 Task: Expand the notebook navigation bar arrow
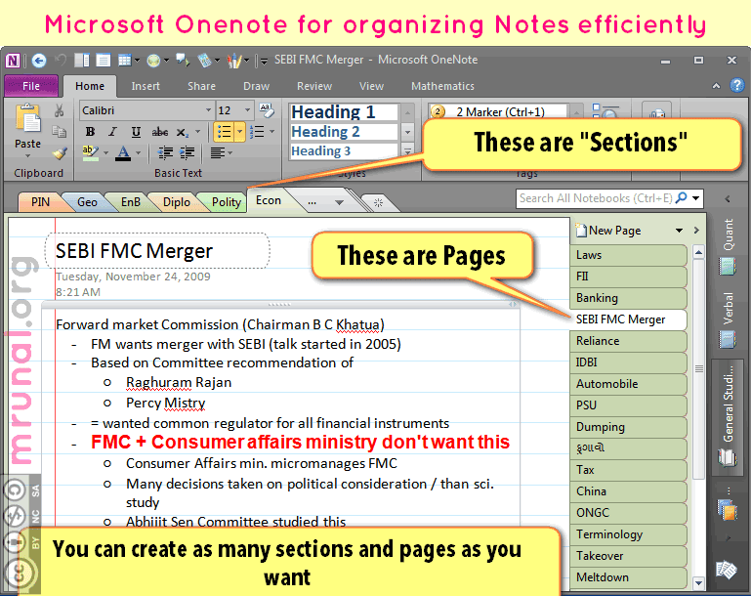pyautogui.click(x=728, y=198)
